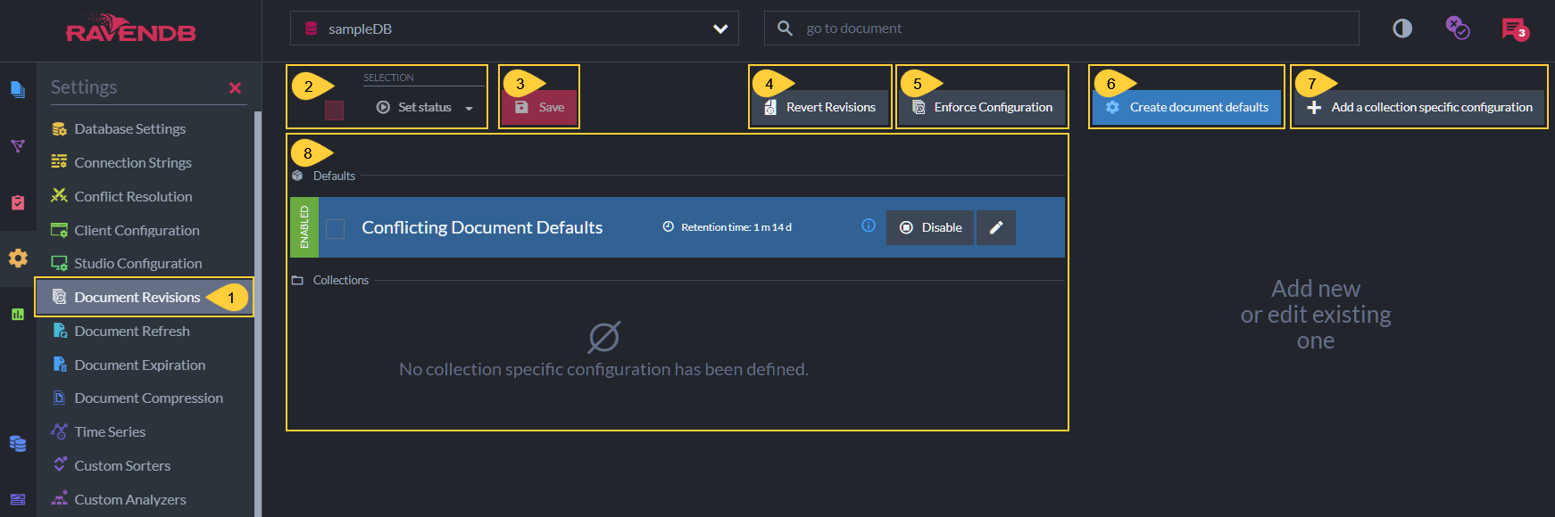Viewport: 1555px width, 517px height.
Task: Open the Documents section in left sidebar
Action: (x=17, y=89)
